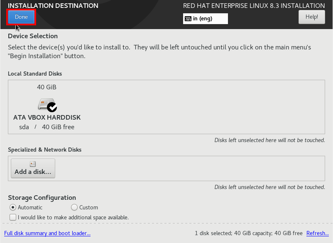Screen dimensions: 333x243
Task: Select the ATA VBOX HARDDISK drive icon
Action: (x=47, y=104)
